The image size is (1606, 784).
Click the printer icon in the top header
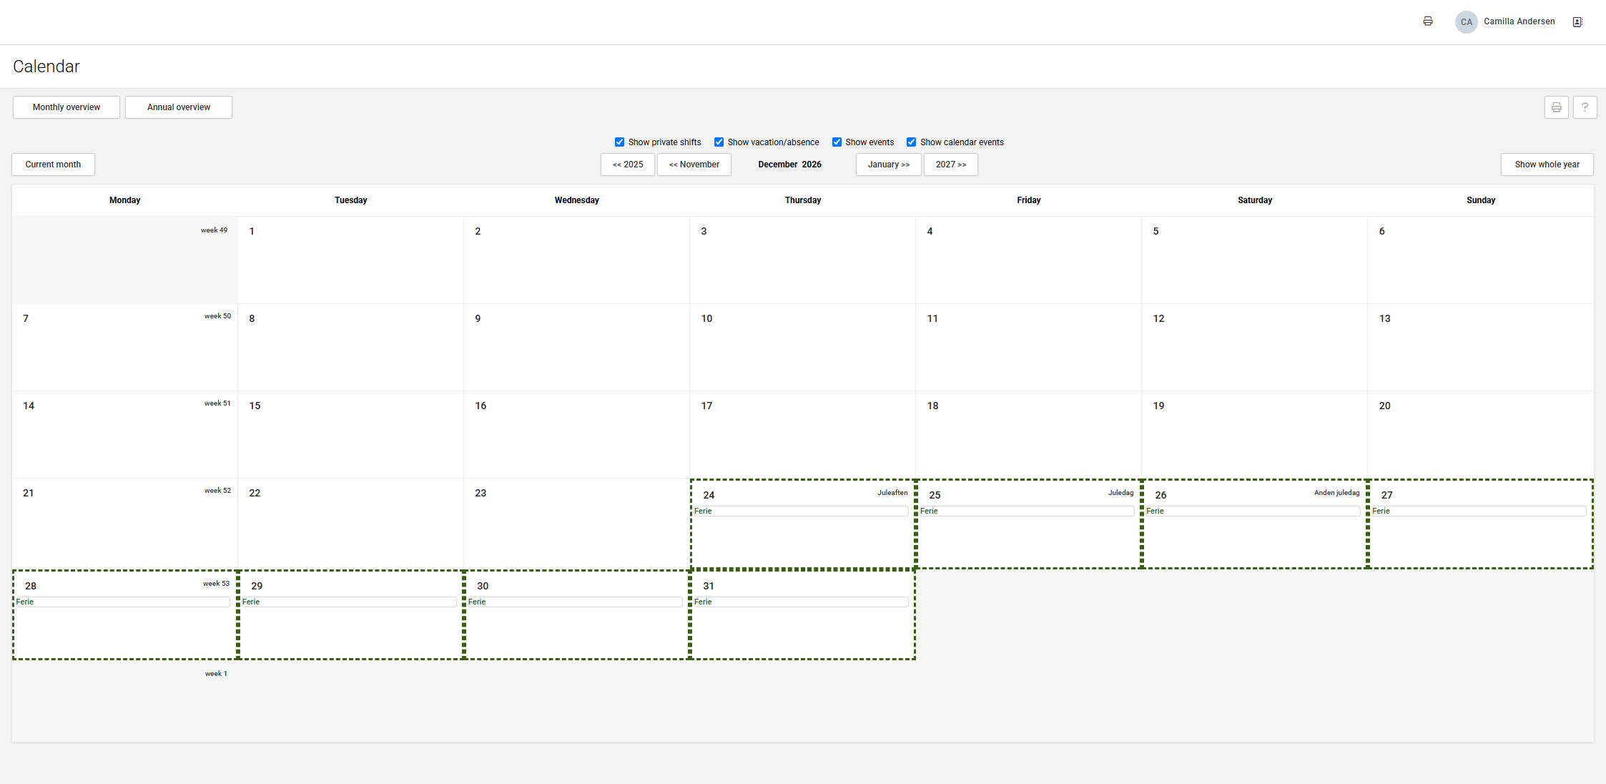pos(1427,21)
